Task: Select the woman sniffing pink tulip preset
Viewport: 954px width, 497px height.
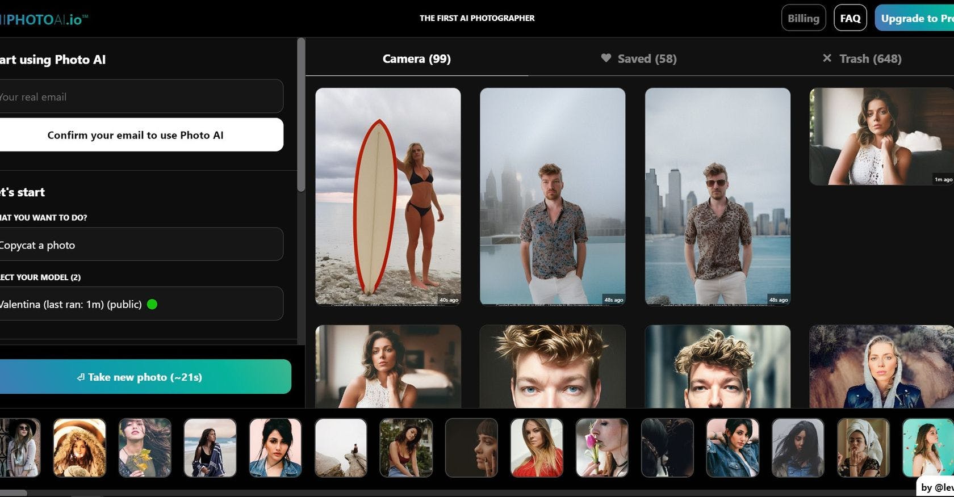Action: pos(602,448)
